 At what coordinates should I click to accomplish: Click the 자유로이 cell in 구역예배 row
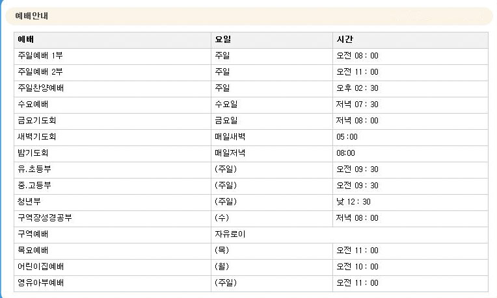[230, 234]
